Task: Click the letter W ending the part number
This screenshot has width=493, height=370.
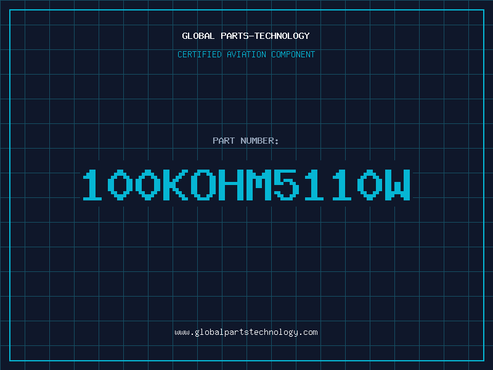Action: click(397, 184)
